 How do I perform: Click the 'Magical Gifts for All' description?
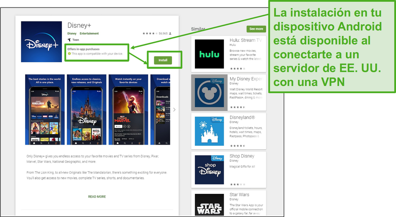click(x=242, y=166)
